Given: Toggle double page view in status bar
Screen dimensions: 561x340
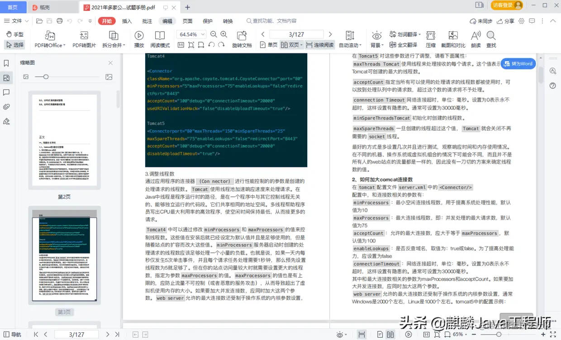Looking at the screenshot, I should [x=390, y=335].
